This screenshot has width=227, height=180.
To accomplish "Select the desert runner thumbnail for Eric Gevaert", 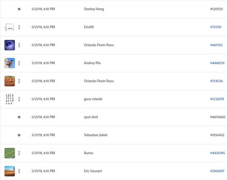I will pos(10,171).
